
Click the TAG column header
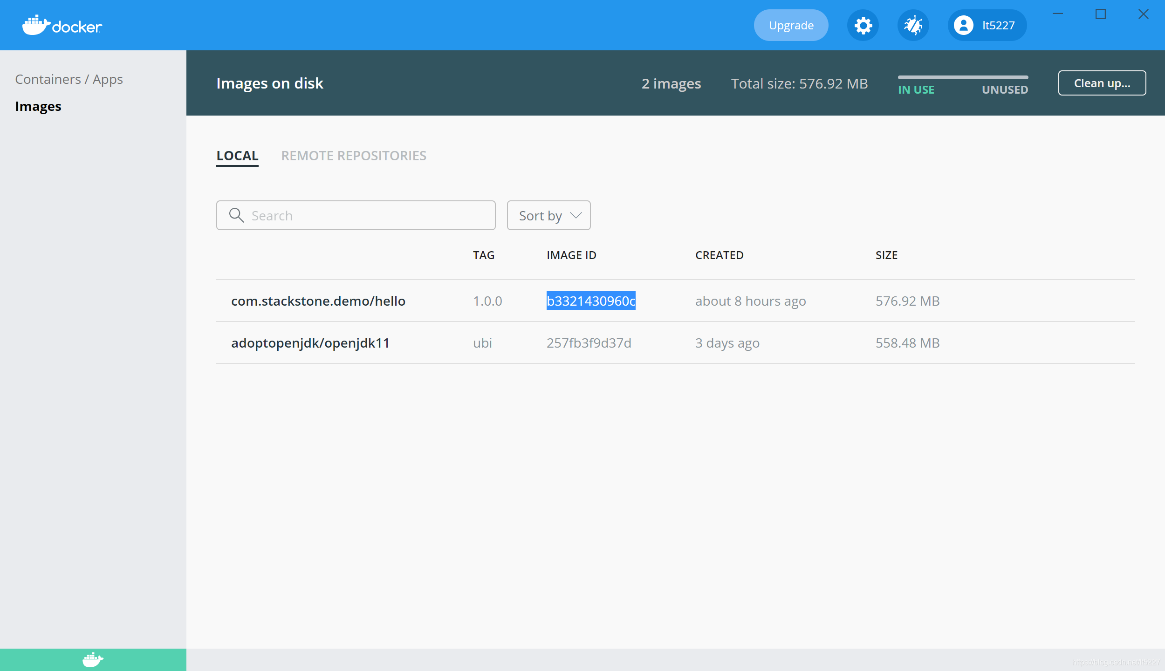[x=484, y=255]
